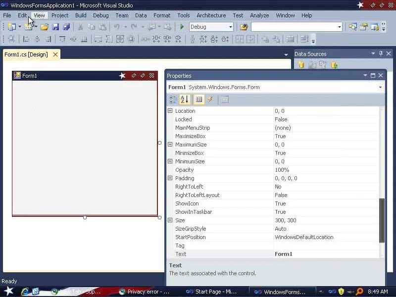Select the ShowInTaskbar property row
This screenshot has height=297, width=396.
pyautogui.click(x=273, y=212)
